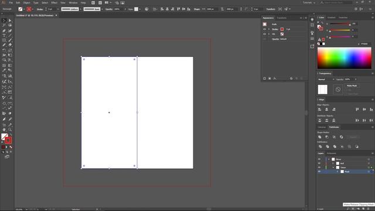Screen dimensions: 375x211
Task: Toggle Stroke visibility eye in Appearance panel
Action: [x=264, y=29]
